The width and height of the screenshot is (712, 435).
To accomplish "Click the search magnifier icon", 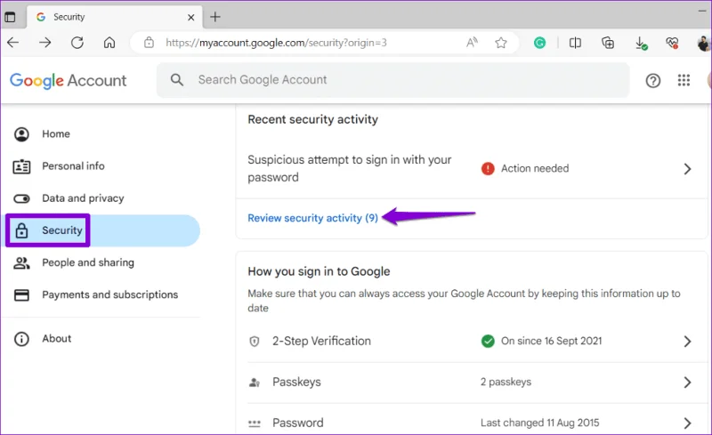I will tap(176, 80).
